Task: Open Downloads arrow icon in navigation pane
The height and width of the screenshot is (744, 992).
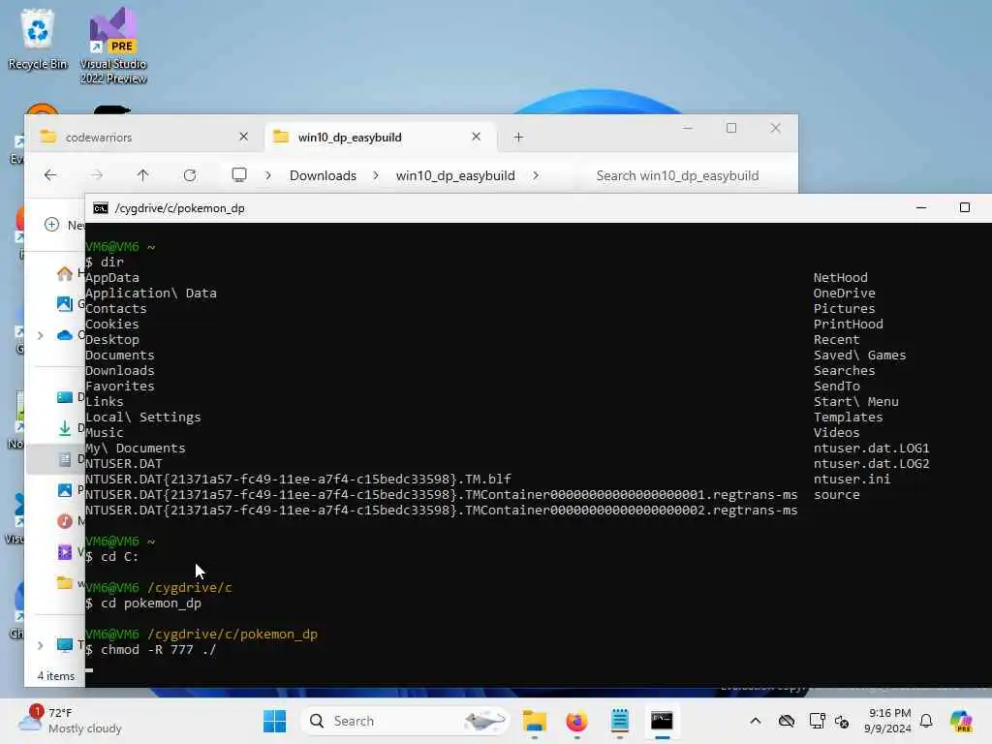Action: click(65, 428)
